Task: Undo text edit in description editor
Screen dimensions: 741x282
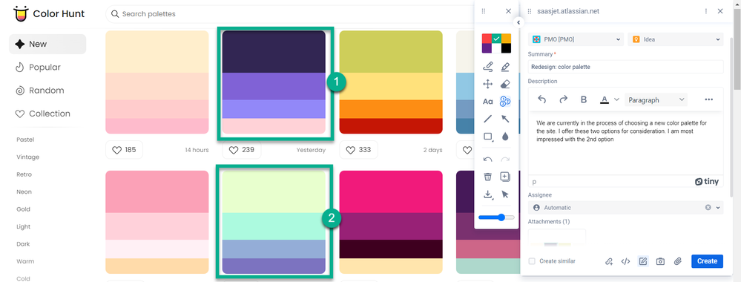Action: coord(542,99)
